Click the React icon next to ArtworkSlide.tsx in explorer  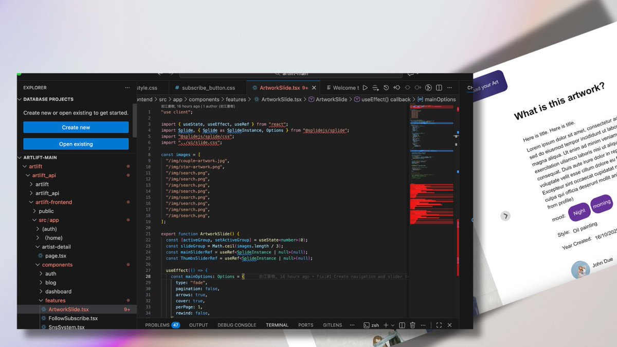pyautogui.click(x=44, y=309)
